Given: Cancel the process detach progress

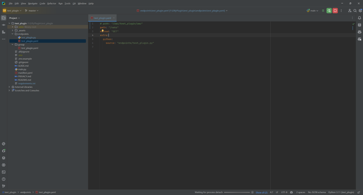Looking at the screenshot, I should (x=252, y=192).
